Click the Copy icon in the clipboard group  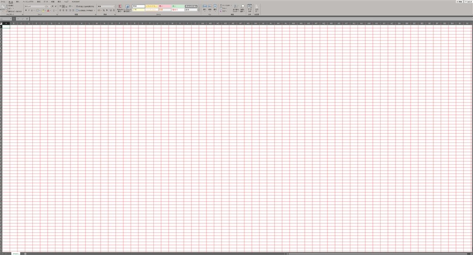point(7,8)
